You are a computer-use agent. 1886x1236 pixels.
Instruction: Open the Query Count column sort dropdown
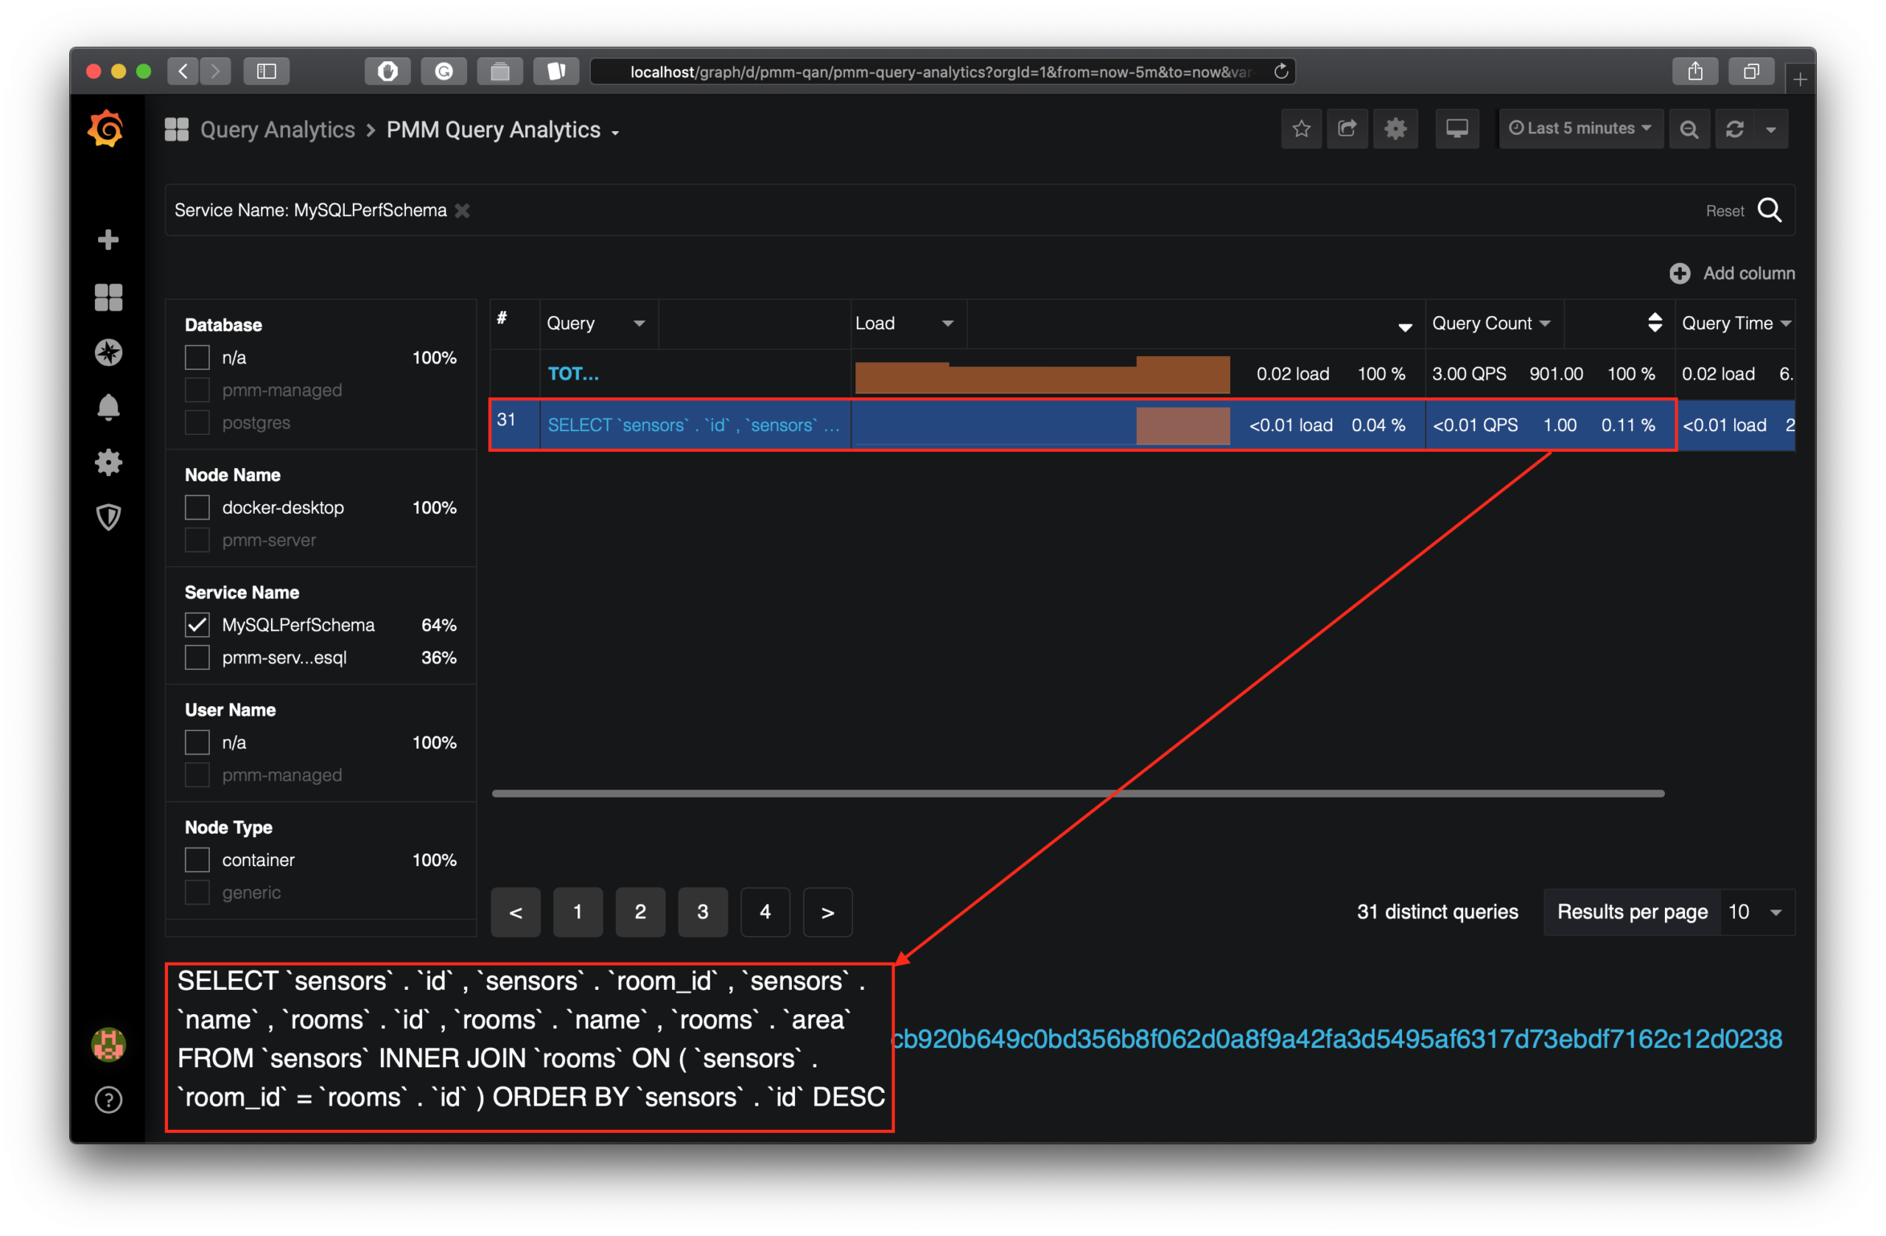[x=1545, y=323]
